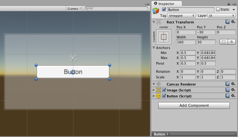
Task: Open the Gizmos dropdown
Action: pyautogui.click(x=74, y=8)
